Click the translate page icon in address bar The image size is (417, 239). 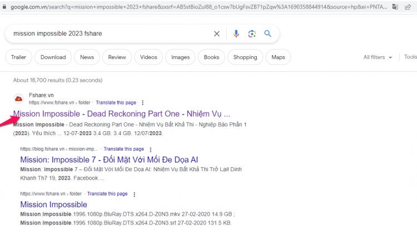pos(395,7)
